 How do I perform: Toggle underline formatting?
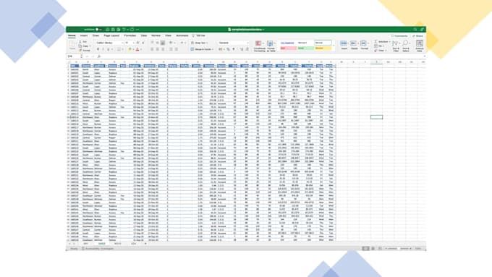pyautogui.click(x=109, y=50)
